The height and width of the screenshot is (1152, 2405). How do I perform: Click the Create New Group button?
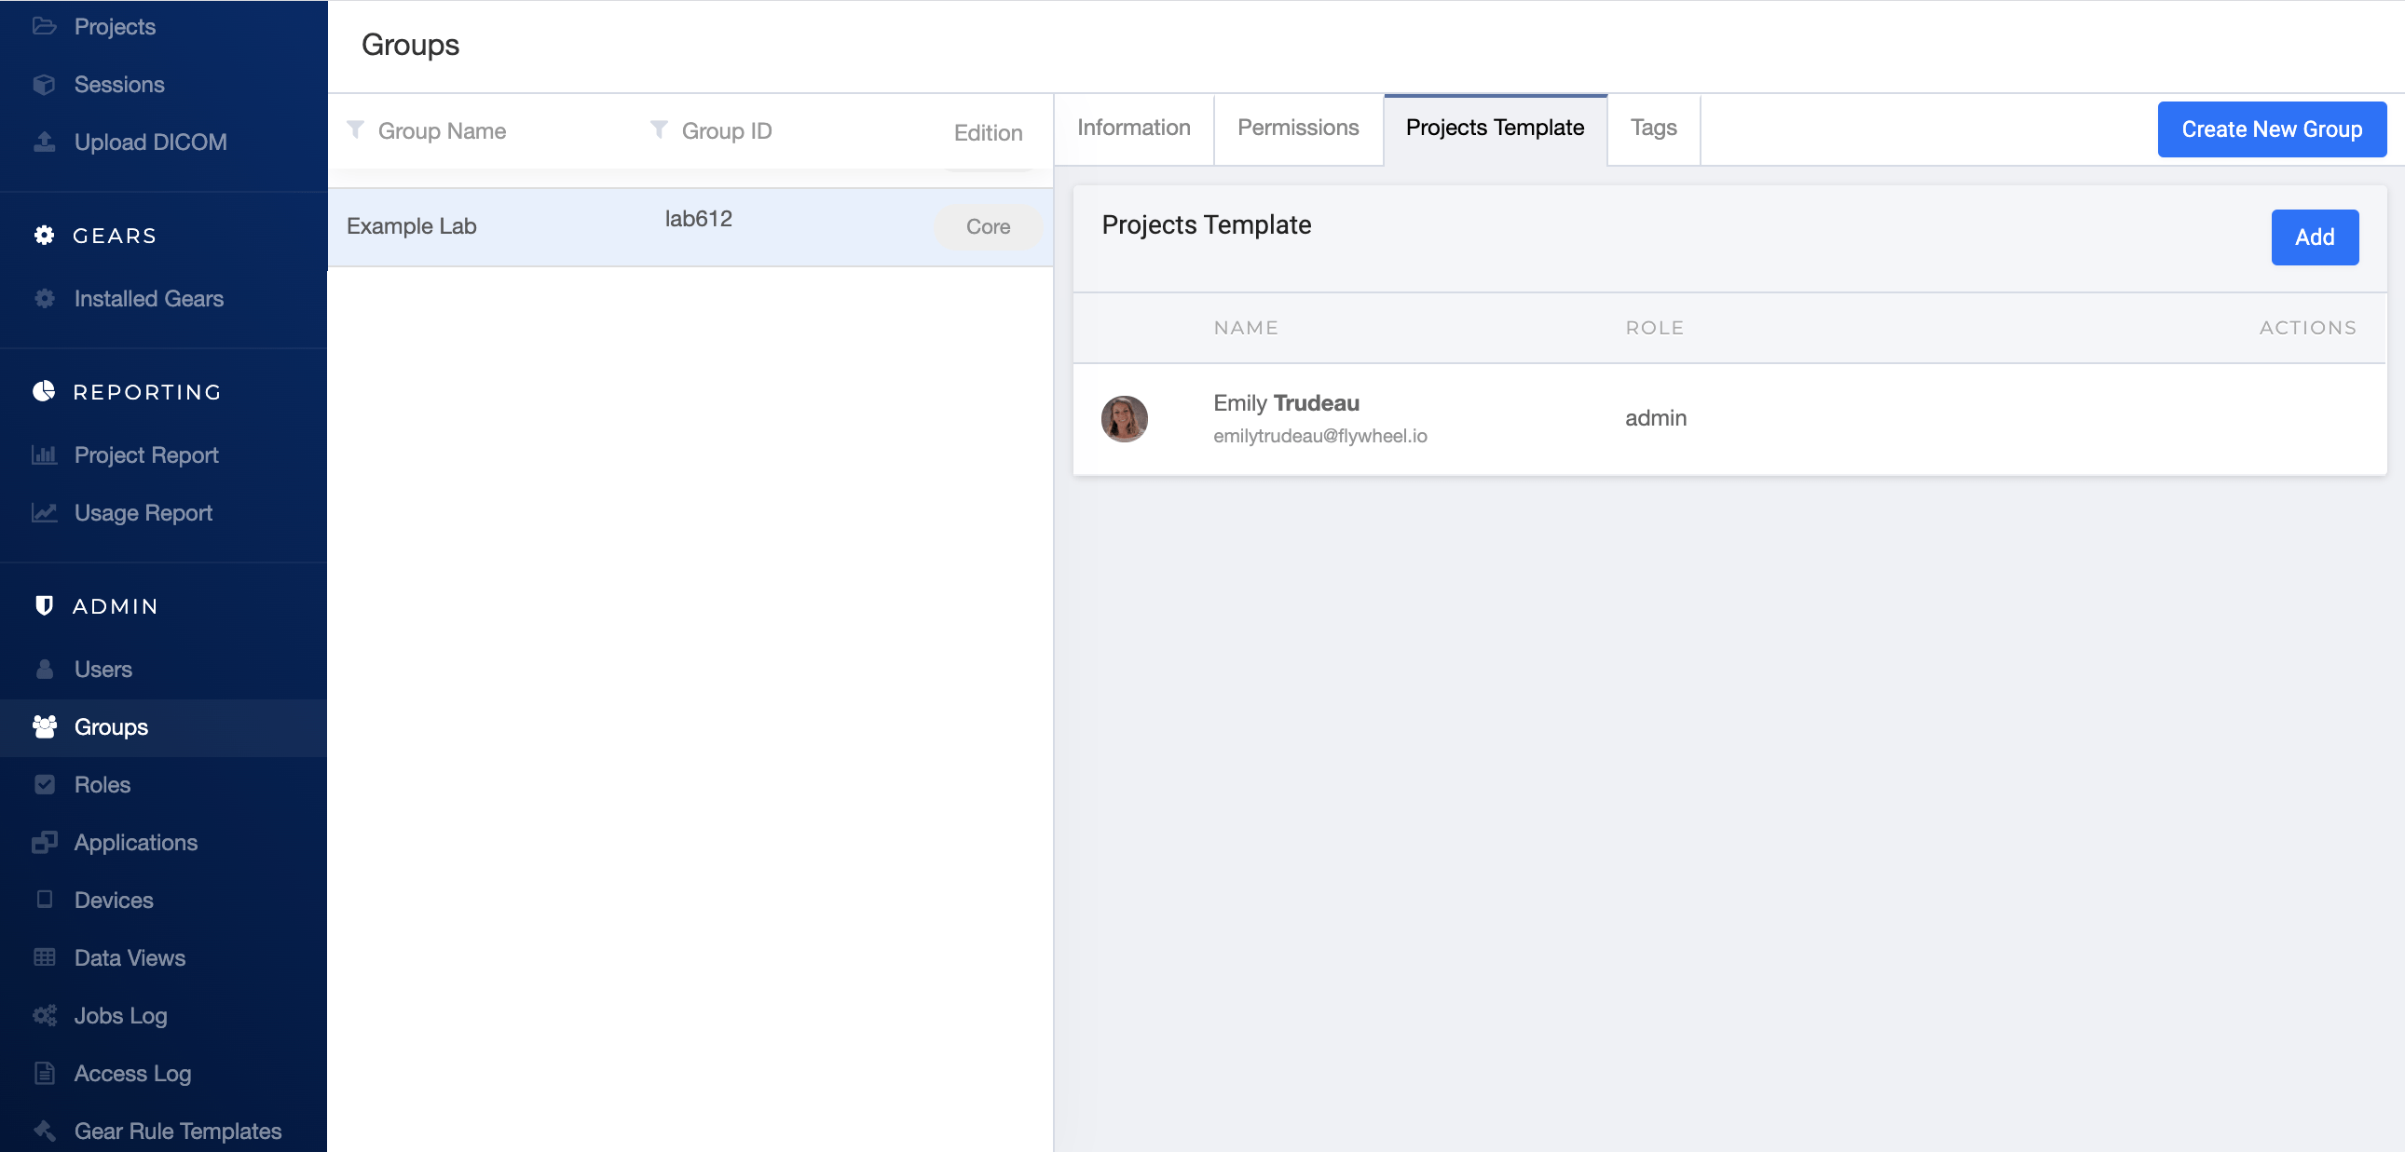[x=2272, y=129]
